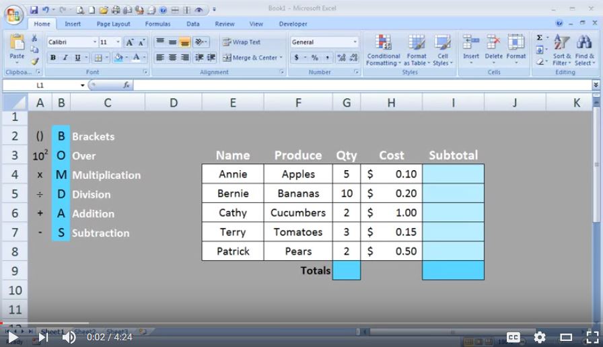Open Excel Help question mark icon

click(559, 24)
